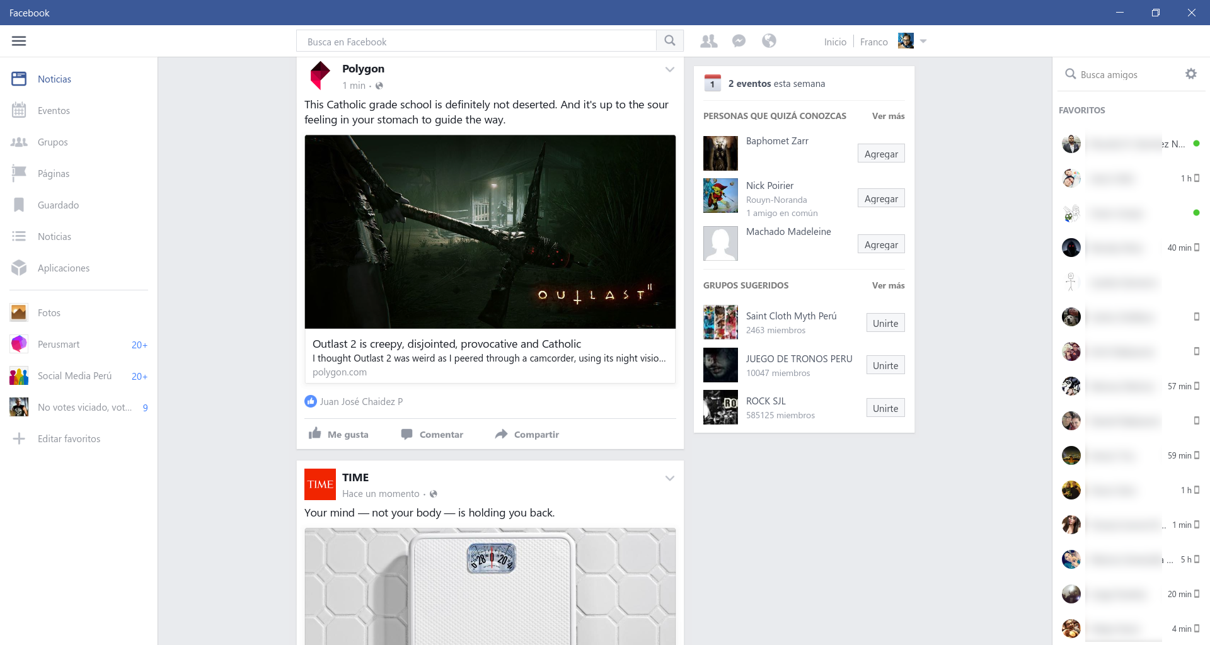Open the Outlast 2 article headline
This screenshot has width=1210, height=645.
pyautogui.click(x=447, y=344)
